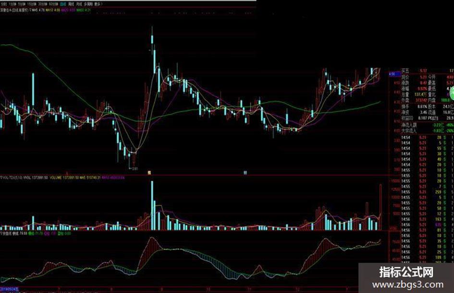Image resolution: width=454 pixels, height=293 pixels.
Task: Click the yellow MA10 moving average label
Action: pyautogui.click(x=53, y=10)
